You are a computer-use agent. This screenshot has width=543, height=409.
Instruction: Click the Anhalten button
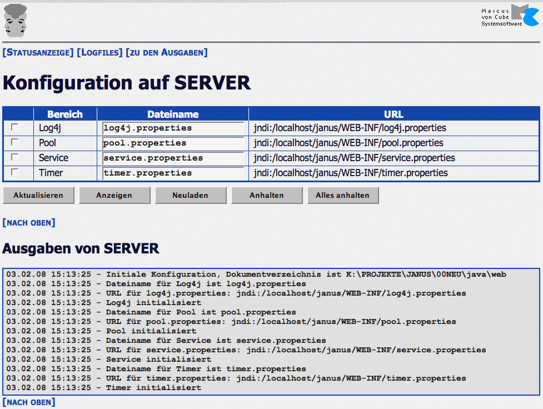[x=267, y=195]
